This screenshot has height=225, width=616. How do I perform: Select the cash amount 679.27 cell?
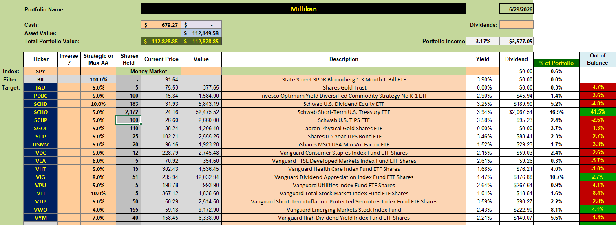[161, 25]
